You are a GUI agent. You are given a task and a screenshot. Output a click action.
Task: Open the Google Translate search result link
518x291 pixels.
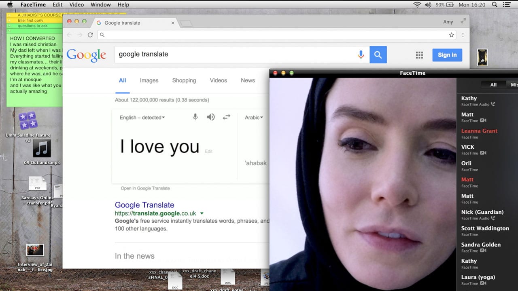(144, 205)
